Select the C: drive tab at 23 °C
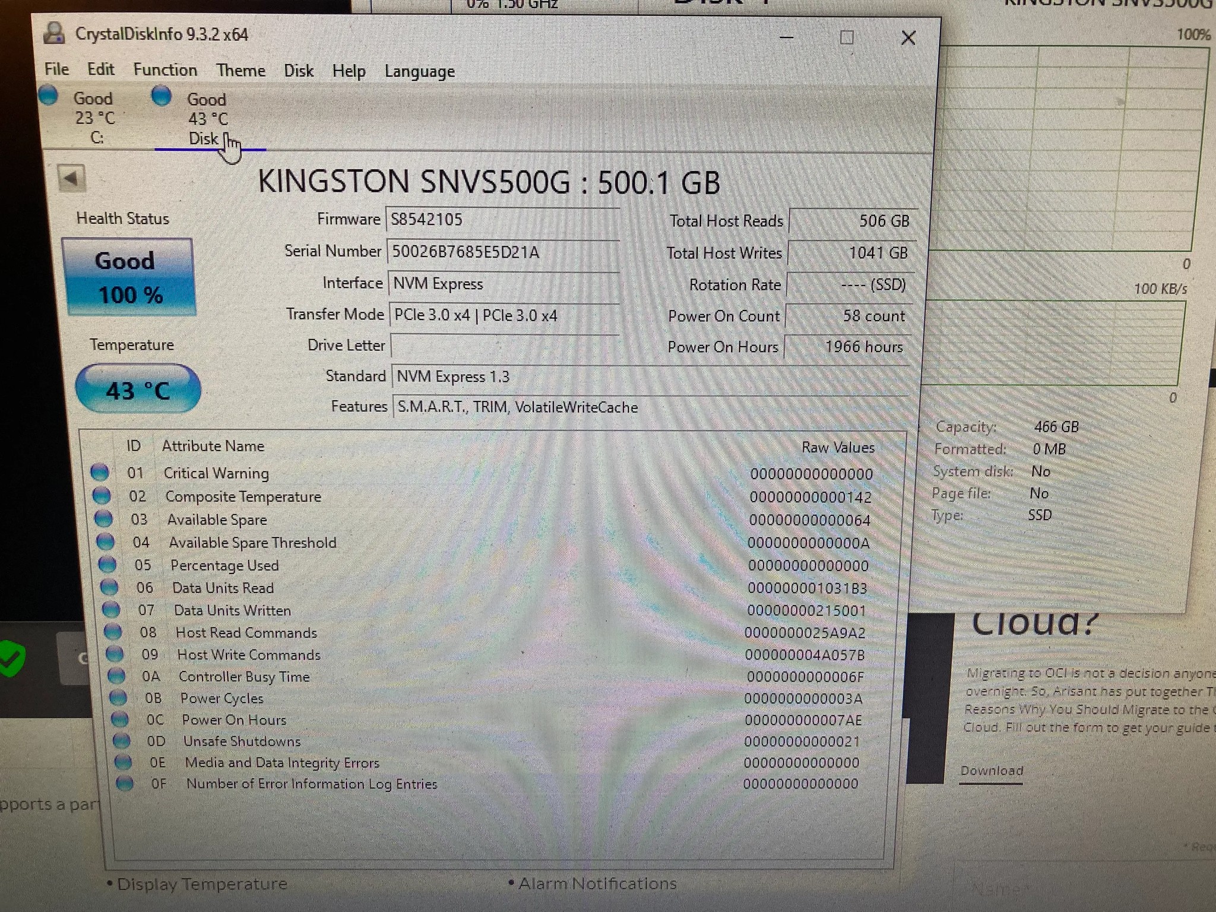 tap(95, 117)
